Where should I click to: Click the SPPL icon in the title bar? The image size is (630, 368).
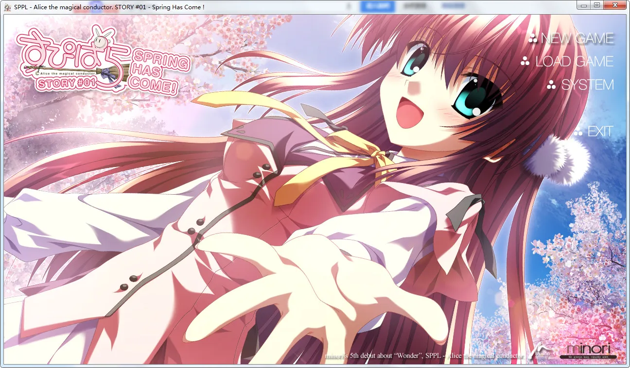click(x=7, y=7)
